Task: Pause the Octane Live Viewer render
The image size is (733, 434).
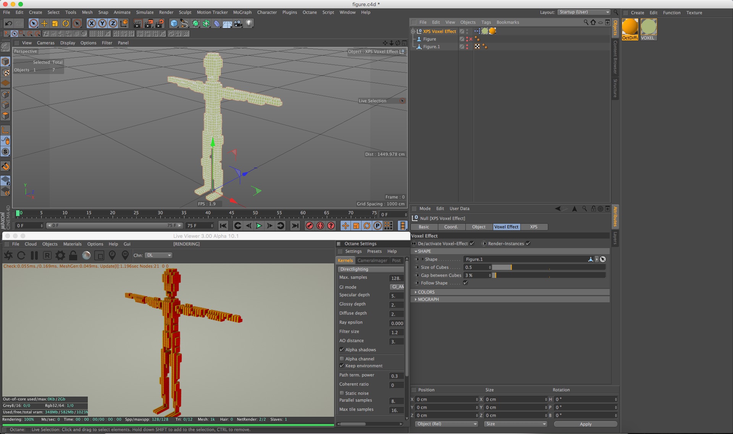Action: 34,255
